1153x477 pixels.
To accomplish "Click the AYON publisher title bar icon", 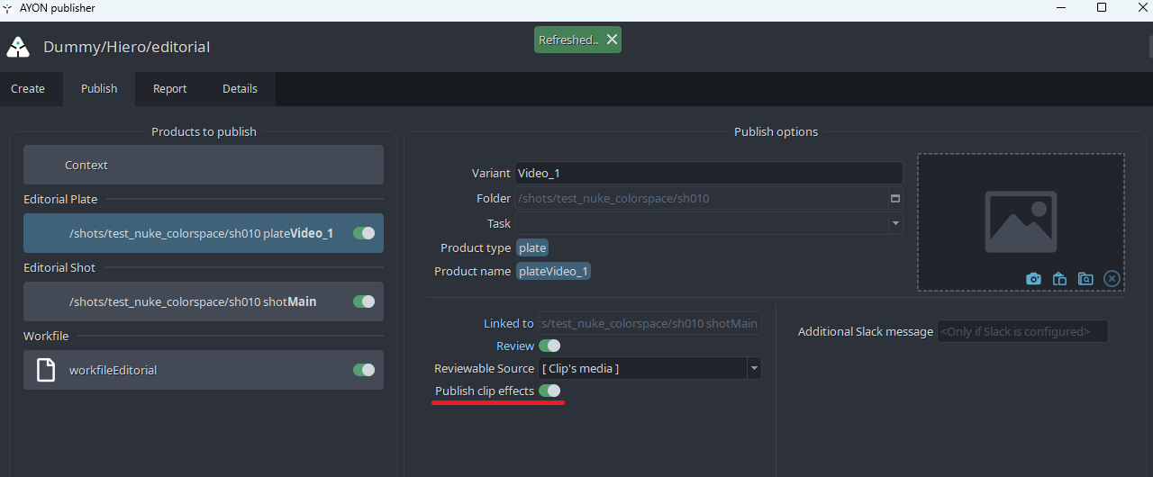I will pos(8,8).
